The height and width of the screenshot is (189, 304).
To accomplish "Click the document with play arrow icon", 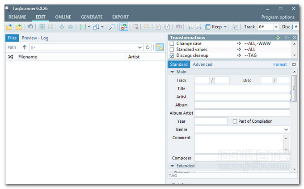I will point(158,27).
